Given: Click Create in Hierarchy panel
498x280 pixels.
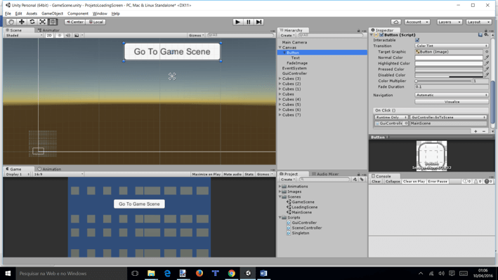Looking at the screenshot, I should tap(287, 35).
